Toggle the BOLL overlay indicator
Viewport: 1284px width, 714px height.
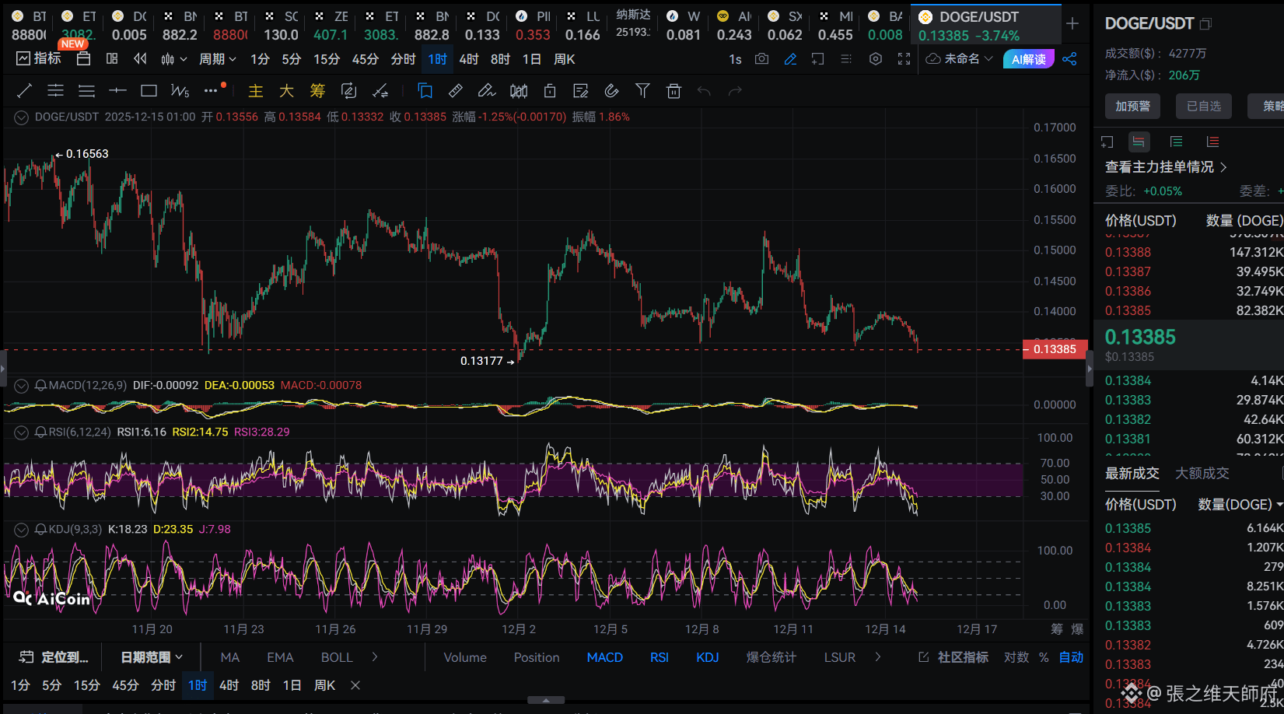tap(336, 657)
